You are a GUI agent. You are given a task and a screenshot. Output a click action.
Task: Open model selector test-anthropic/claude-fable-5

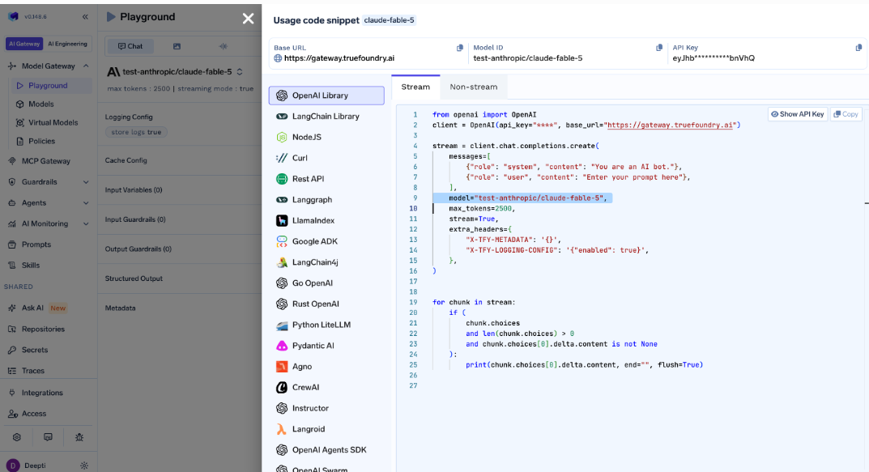tap(175, 71)
